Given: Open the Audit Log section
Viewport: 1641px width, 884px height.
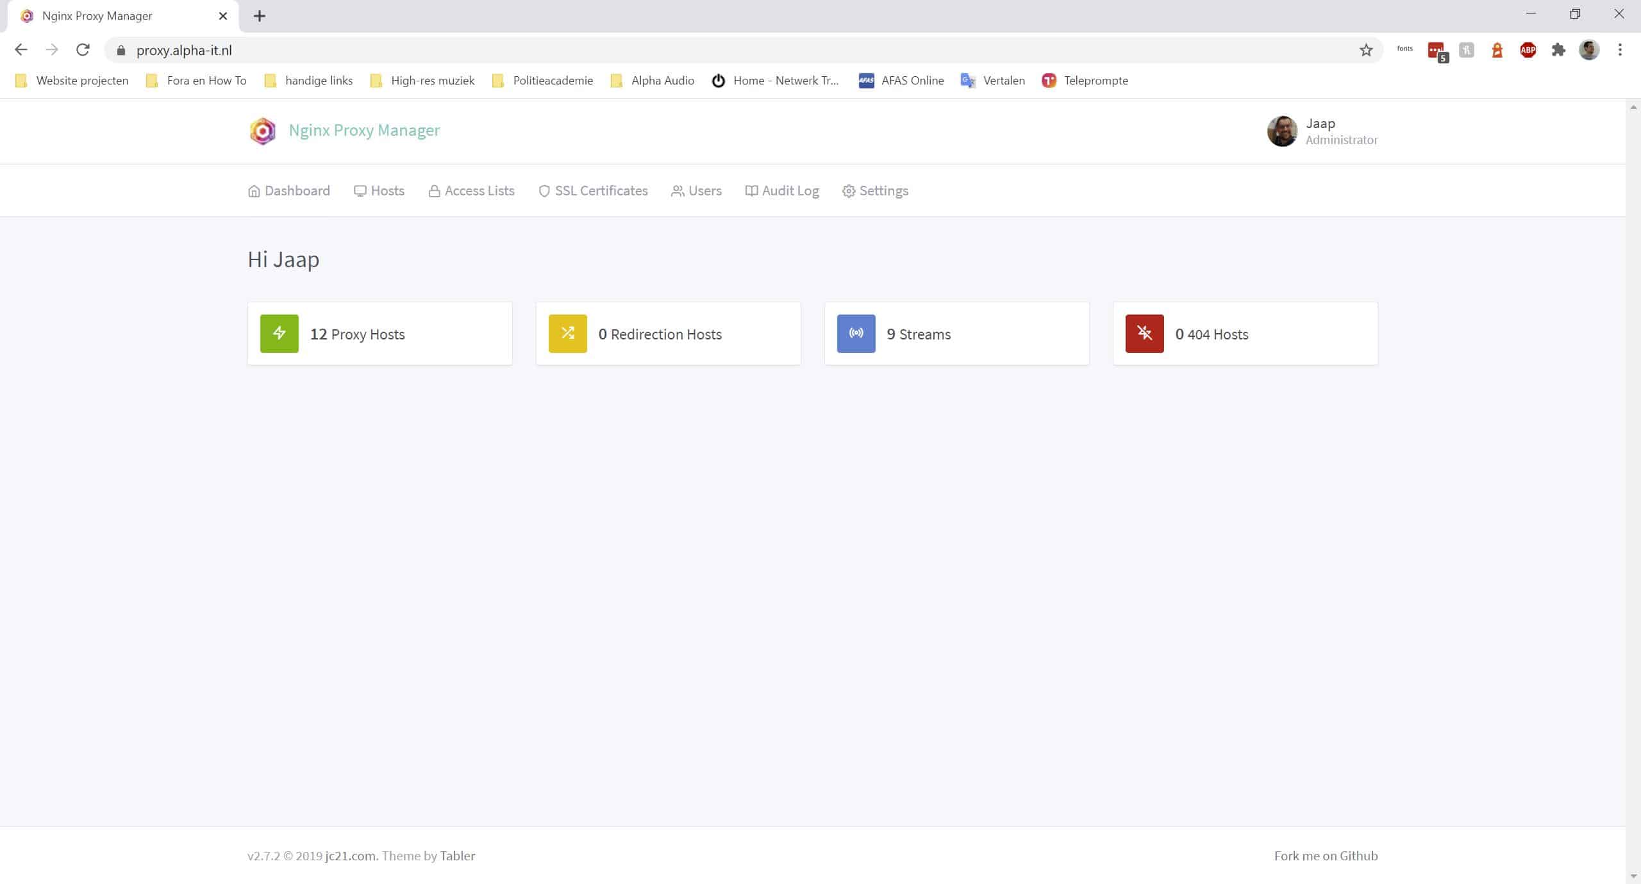Looking at the screenshot, I should click(x=782, y=191).
